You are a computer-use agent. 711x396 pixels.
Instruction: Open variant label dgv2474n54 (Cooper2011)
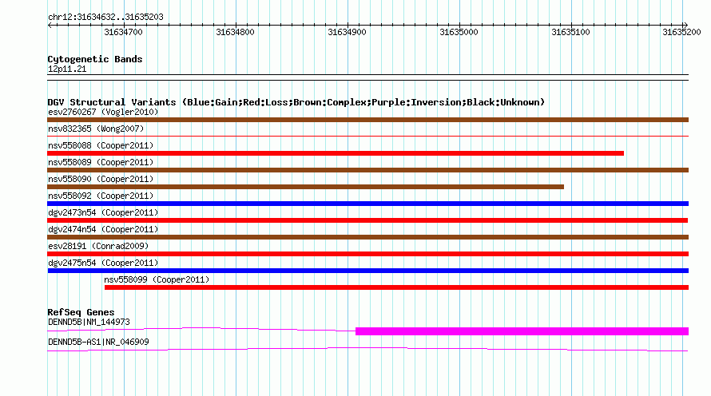(x=103, y=229)
